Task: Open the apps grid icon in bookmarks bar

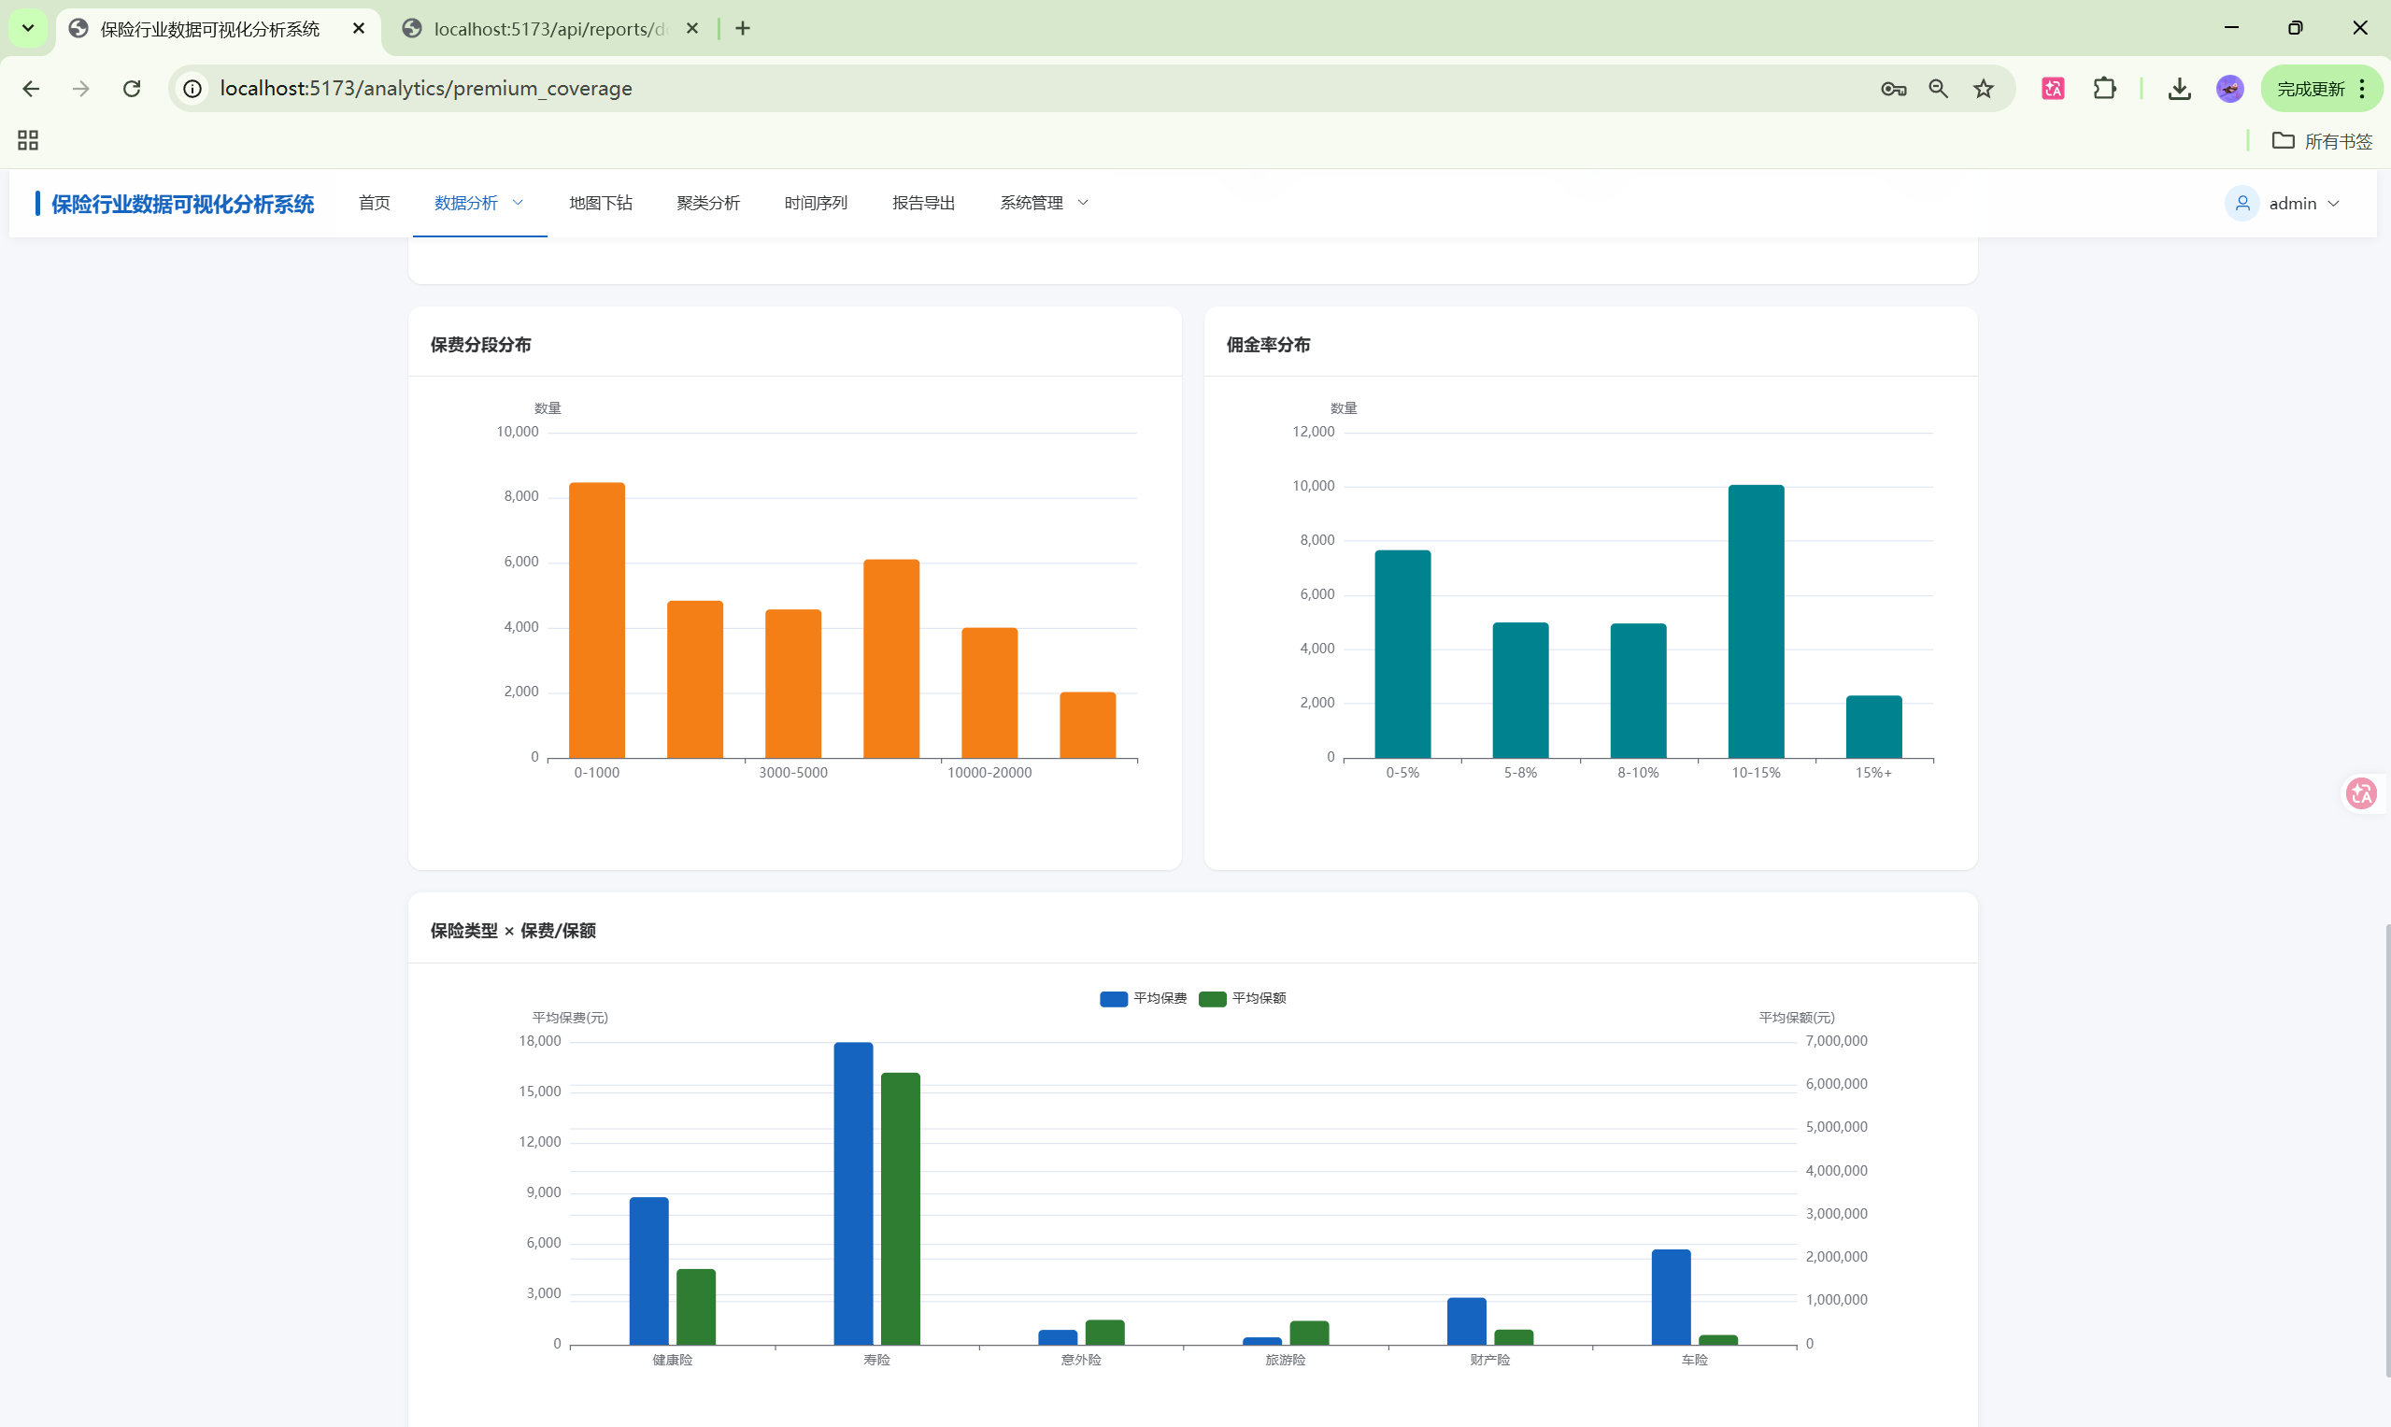Action: [28, 140]
